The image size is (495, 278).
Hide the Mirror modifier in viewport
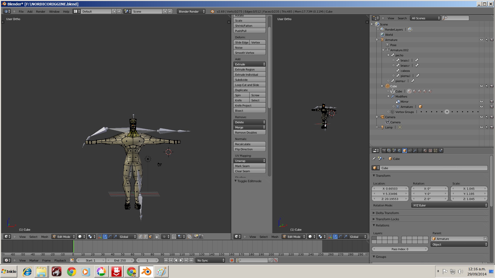481,101
